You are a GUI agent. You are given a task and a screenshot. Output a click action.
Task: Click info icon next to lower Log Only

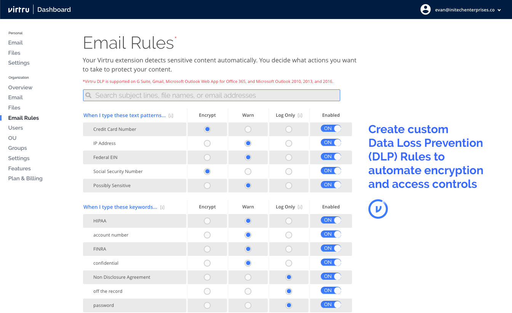click(x=300, y=207)
